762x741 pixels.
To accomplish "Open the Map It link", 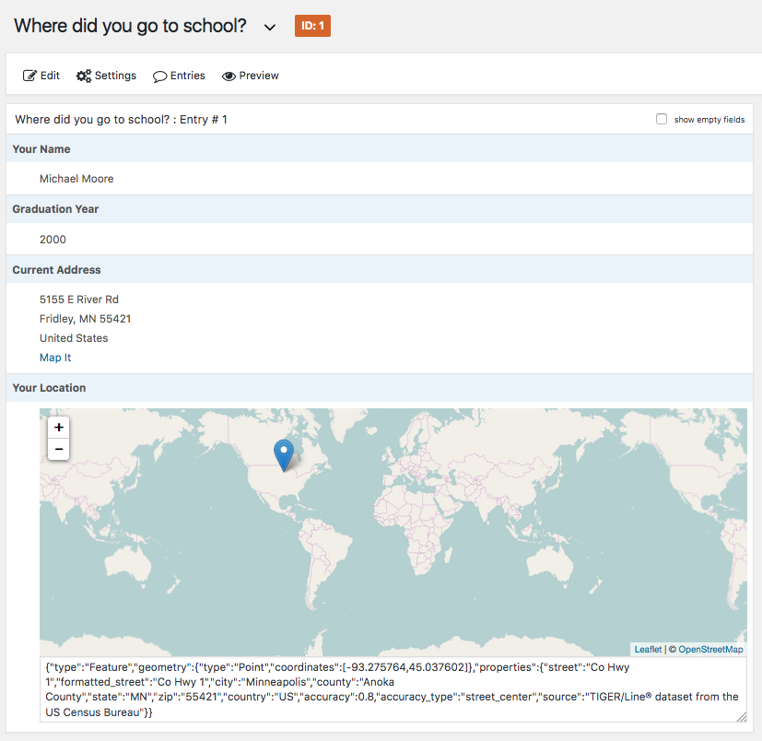I will (x=55, y=358).
